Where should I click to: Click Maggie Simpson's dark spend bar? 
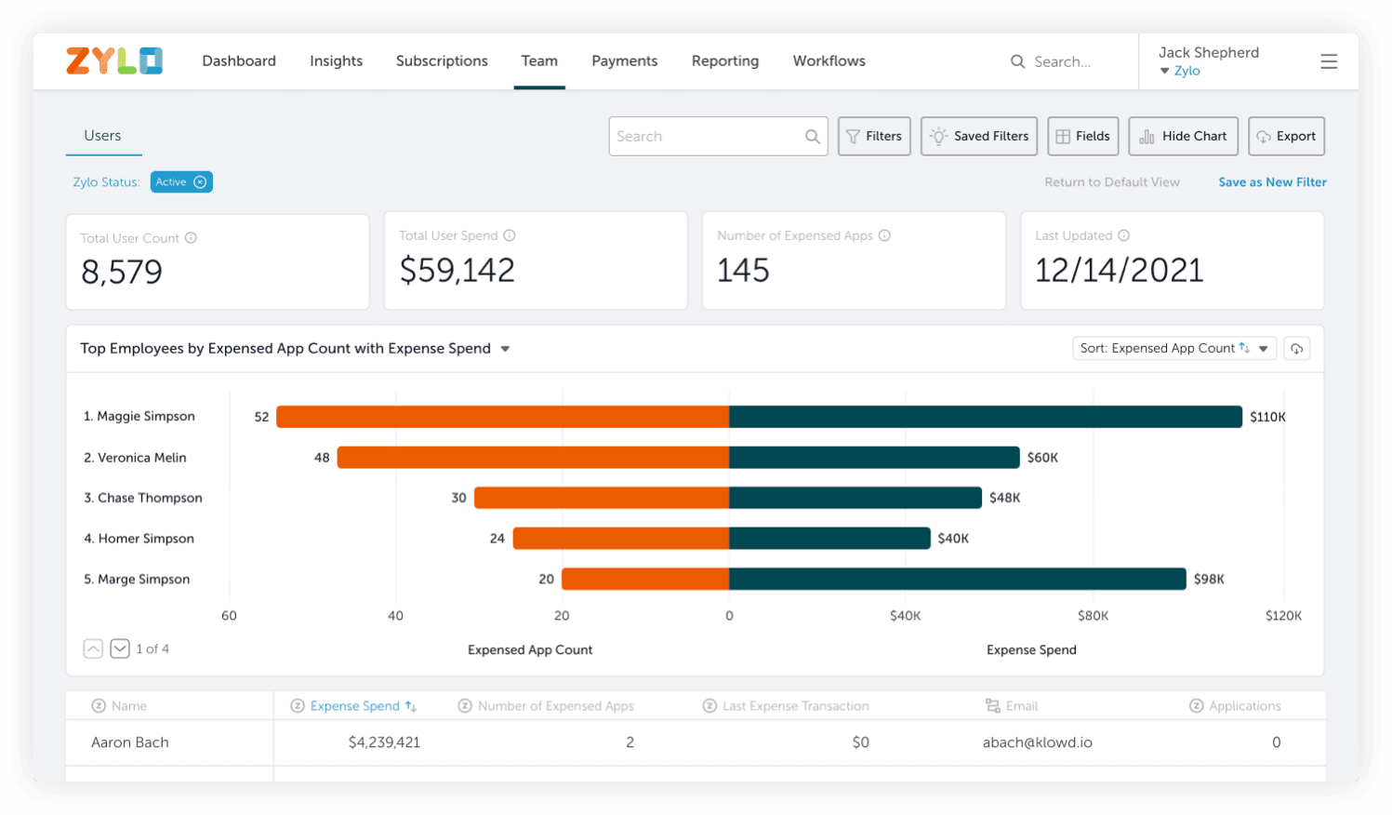tap(986, 417)
